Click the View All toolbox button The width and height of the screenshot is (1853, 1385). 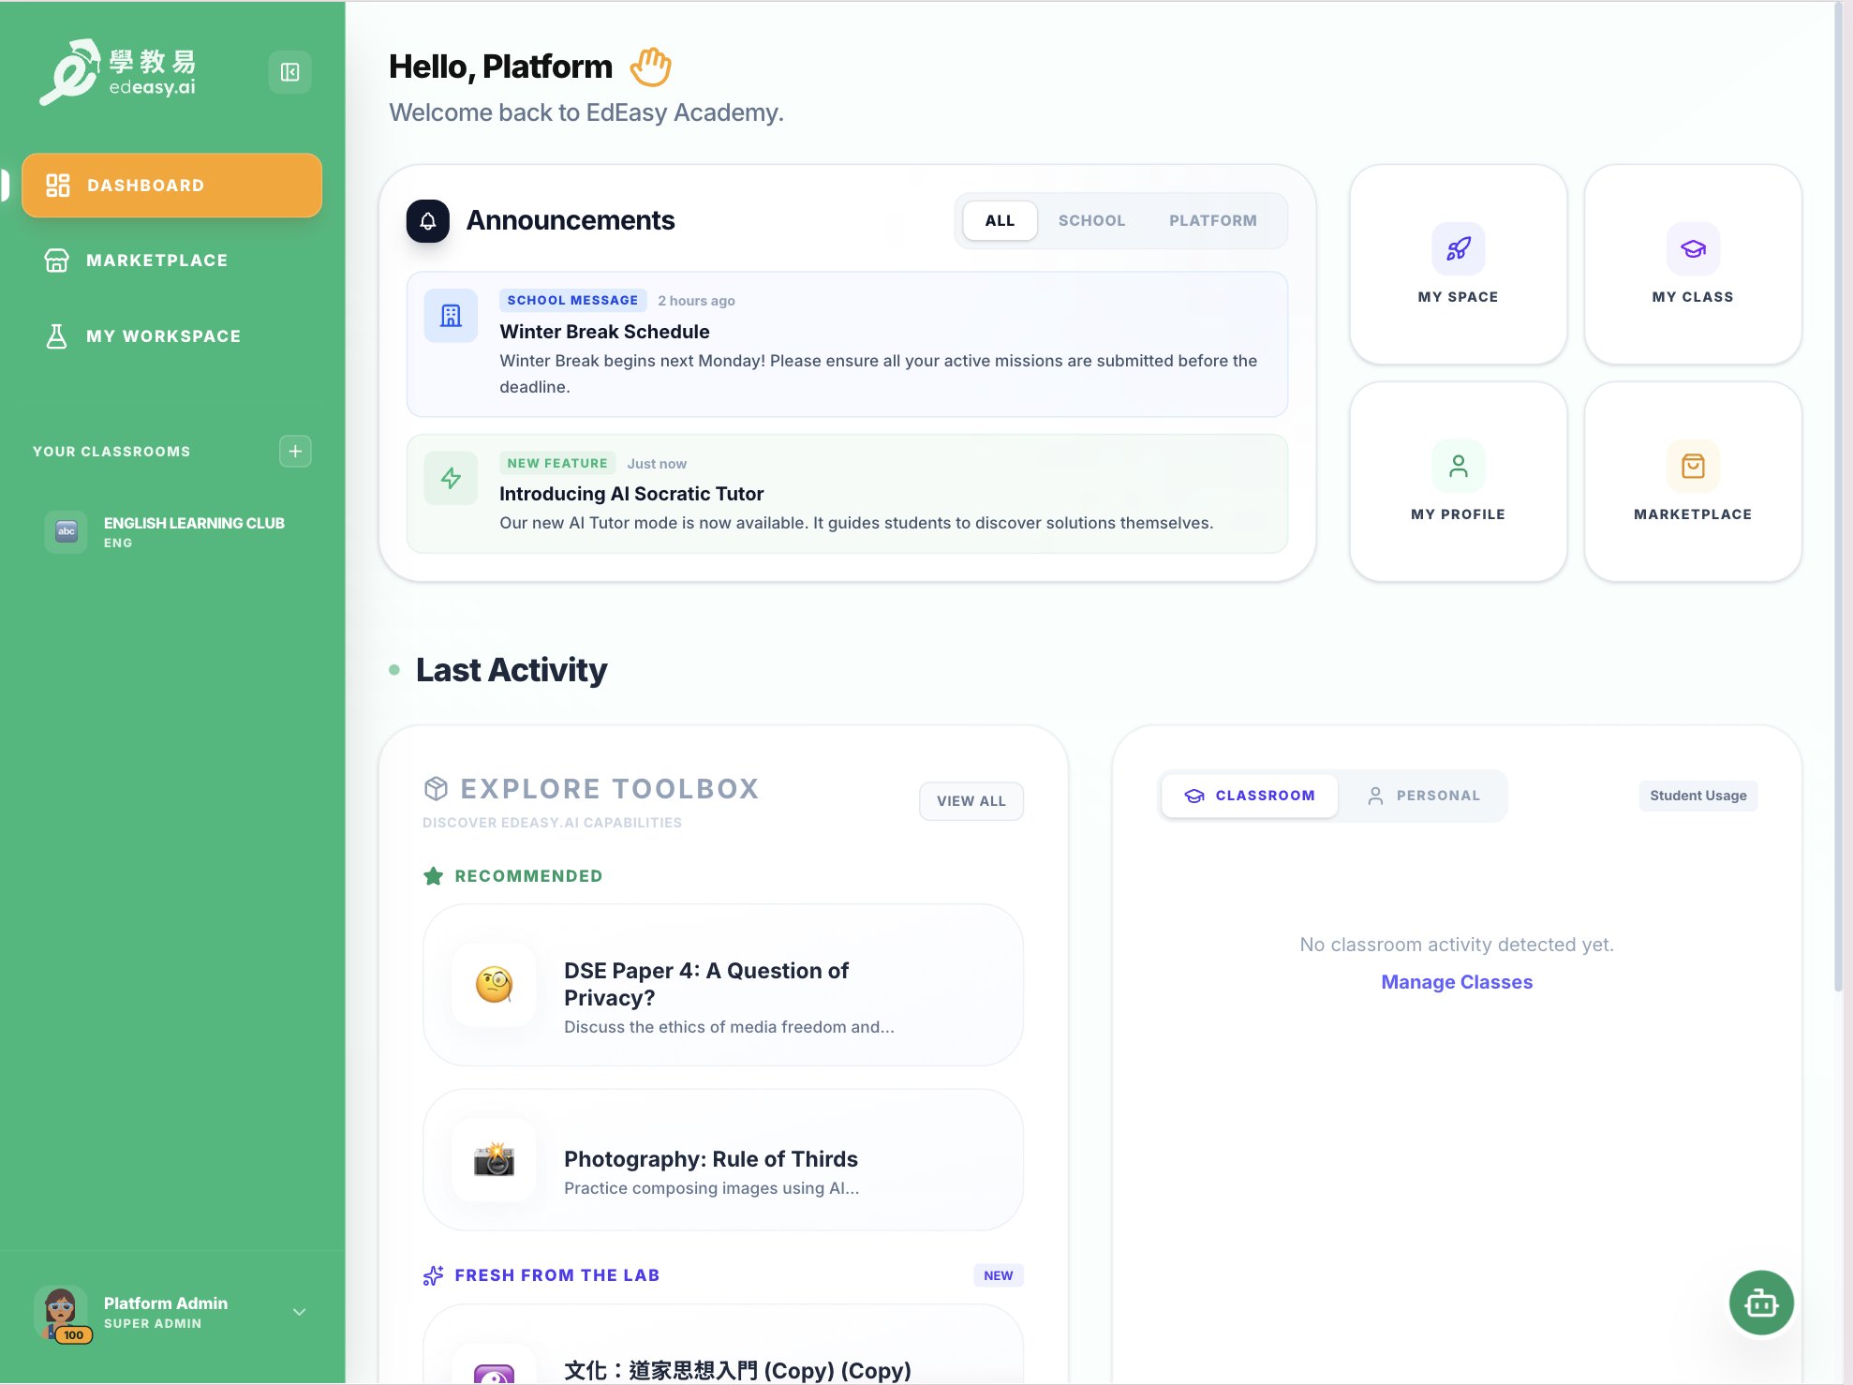tap(971, 801)
